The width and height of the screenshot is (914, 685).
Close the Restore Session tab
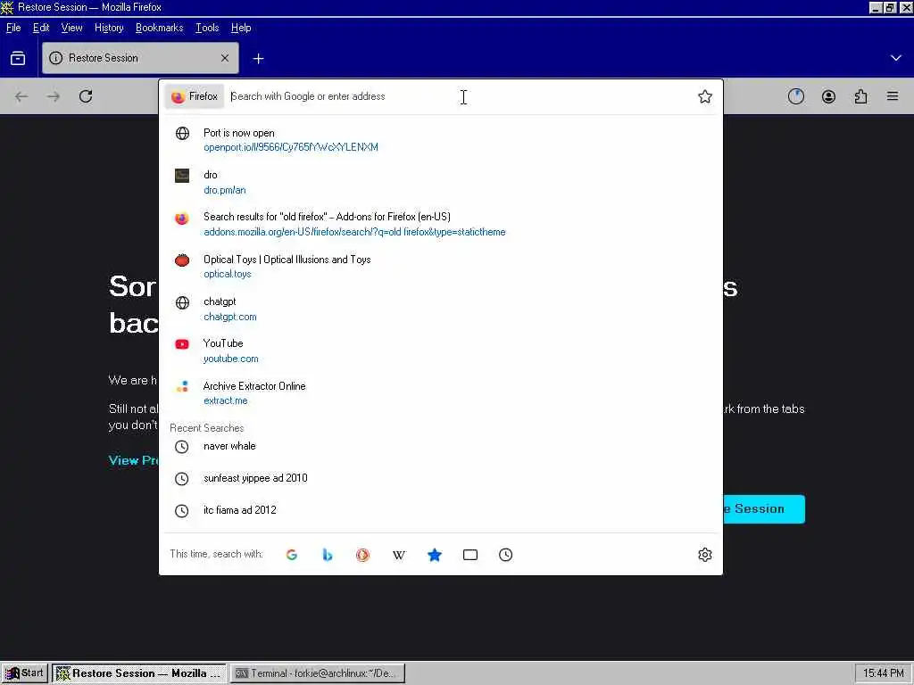(x=225, y=58)
